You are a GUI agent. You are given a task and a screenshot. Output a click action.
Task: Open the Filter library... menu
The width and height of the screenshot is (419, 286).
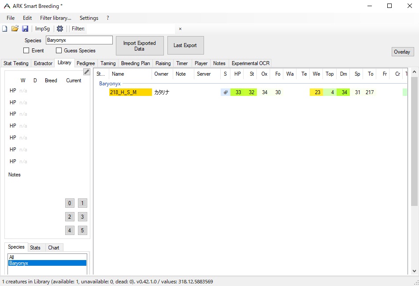[x=56, y=18]
